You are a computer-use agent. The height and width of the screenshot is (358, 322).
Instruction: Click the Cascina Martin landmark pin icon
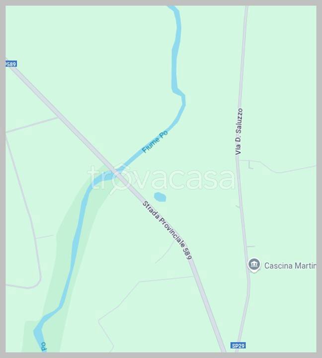254,265
